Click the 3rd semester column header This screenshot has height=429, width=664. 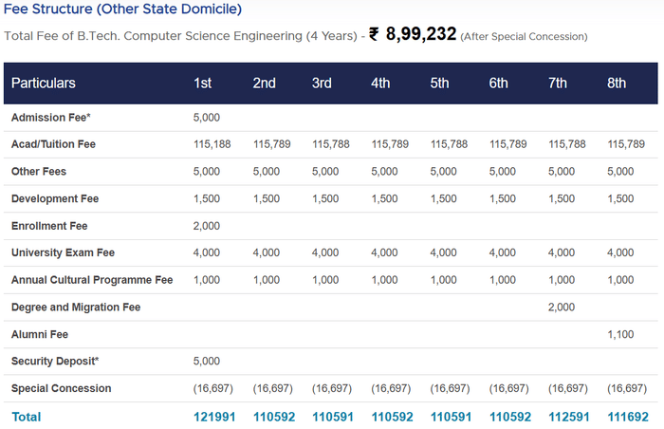[x=322, y=84]
